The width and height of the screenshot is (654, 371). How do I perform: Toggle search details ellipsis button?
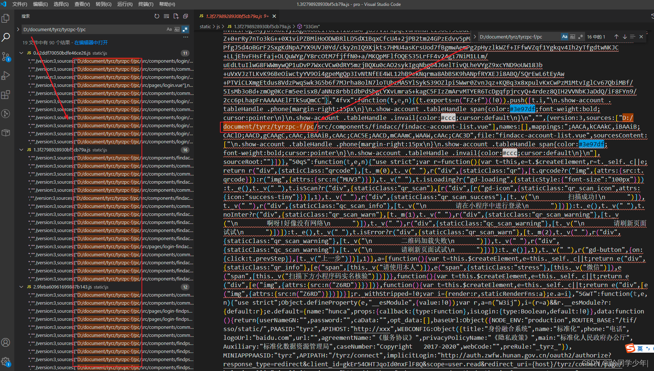[185, 37]
